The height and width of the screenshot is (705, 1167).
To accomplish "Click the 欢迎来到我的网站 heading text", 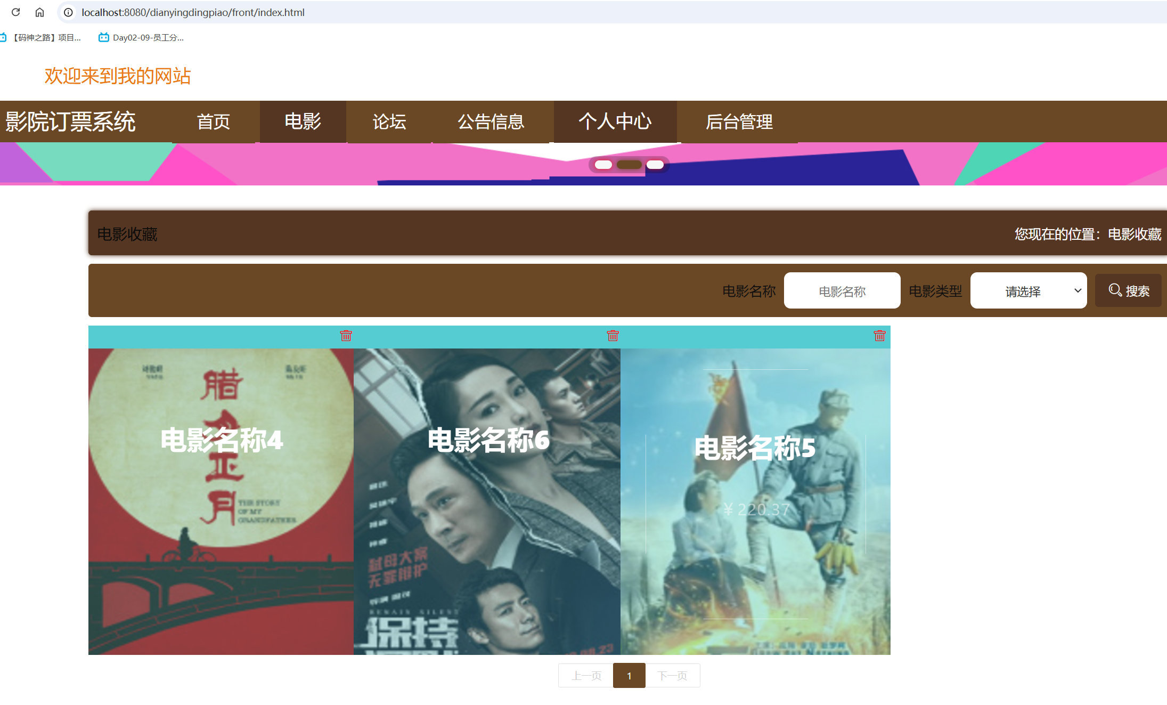I will point(118,76).
